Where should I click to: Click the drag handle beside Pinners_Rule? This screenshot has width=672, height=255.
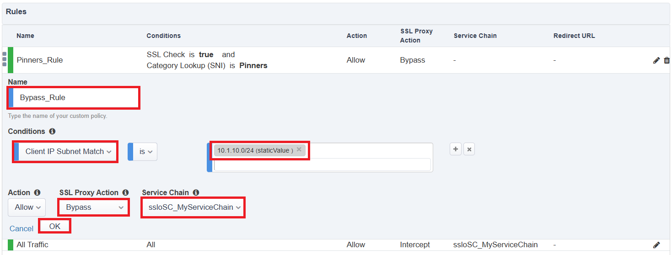(x=4, y=59)
